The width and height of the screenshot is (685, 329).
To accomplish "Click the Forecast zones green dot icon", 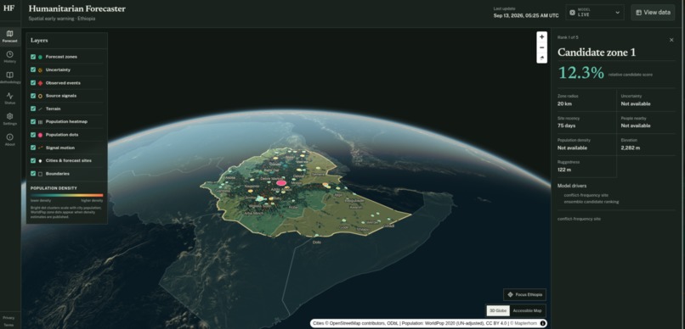I will pos(40,57).
